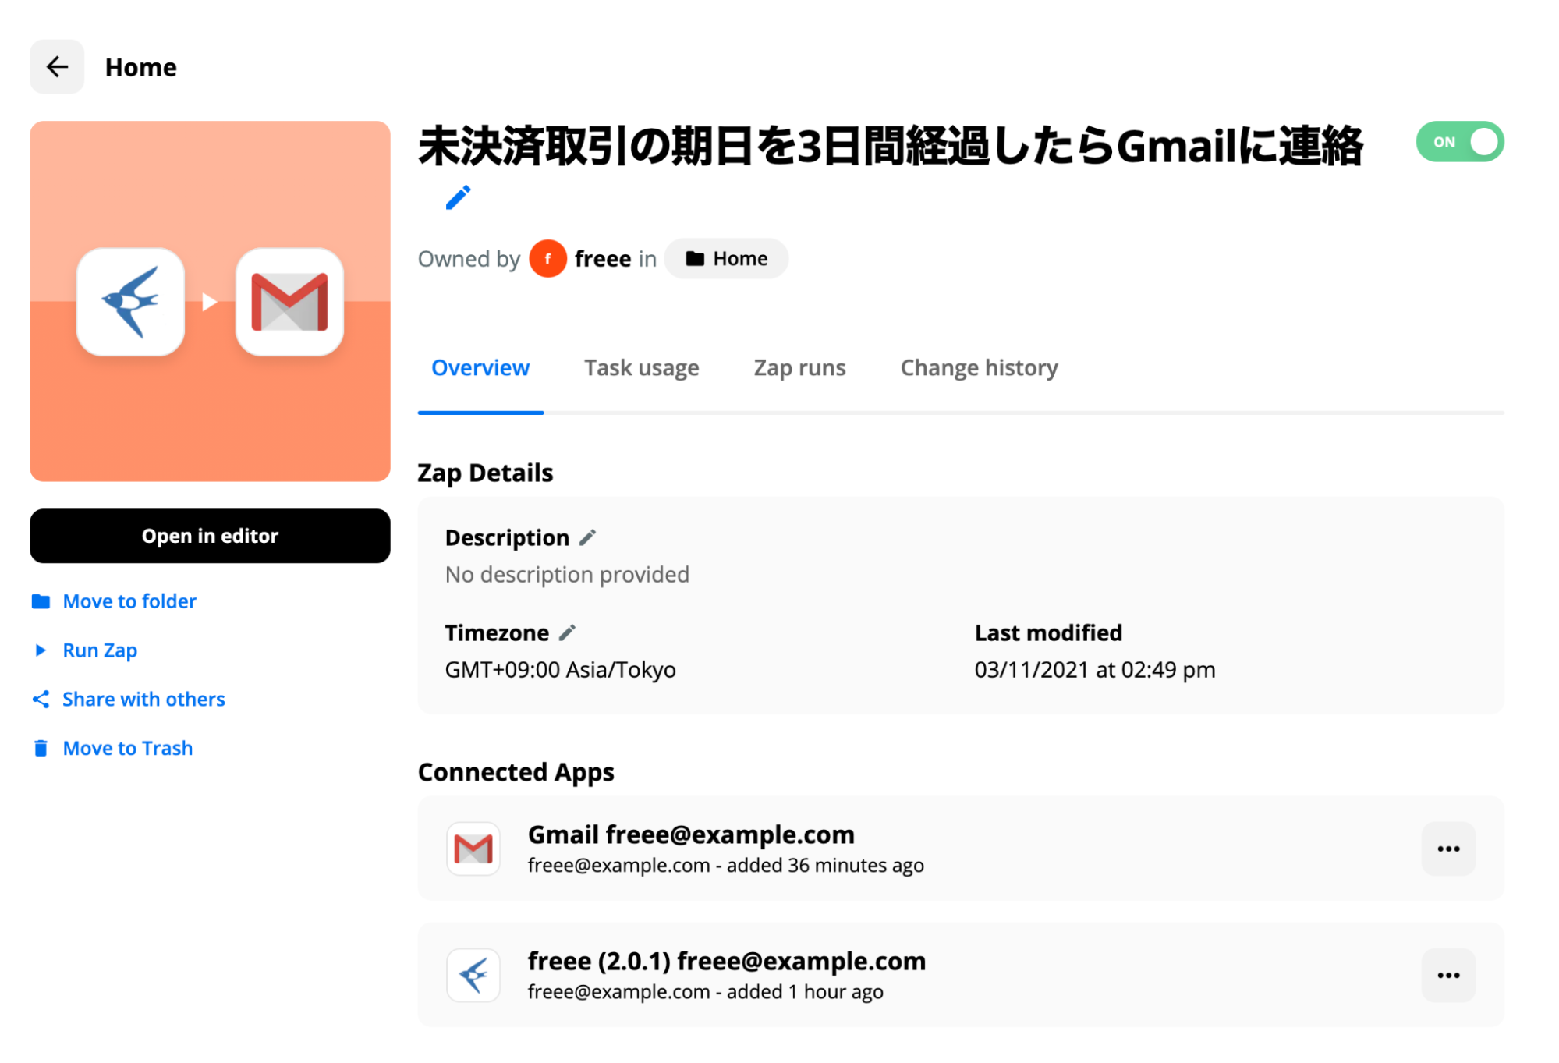Viewport: 1559px width, 1063px height.
Task: Click the folder icon beside Move to folder
Action: click(41, 601)
